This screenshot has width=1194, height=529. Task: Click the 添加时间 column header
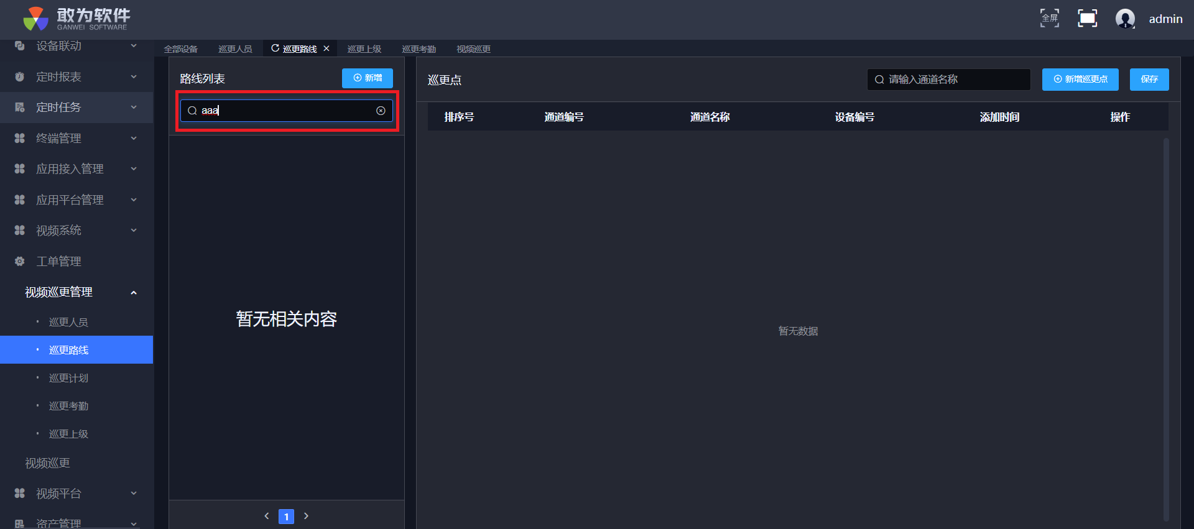click(x=1000, y=117)
